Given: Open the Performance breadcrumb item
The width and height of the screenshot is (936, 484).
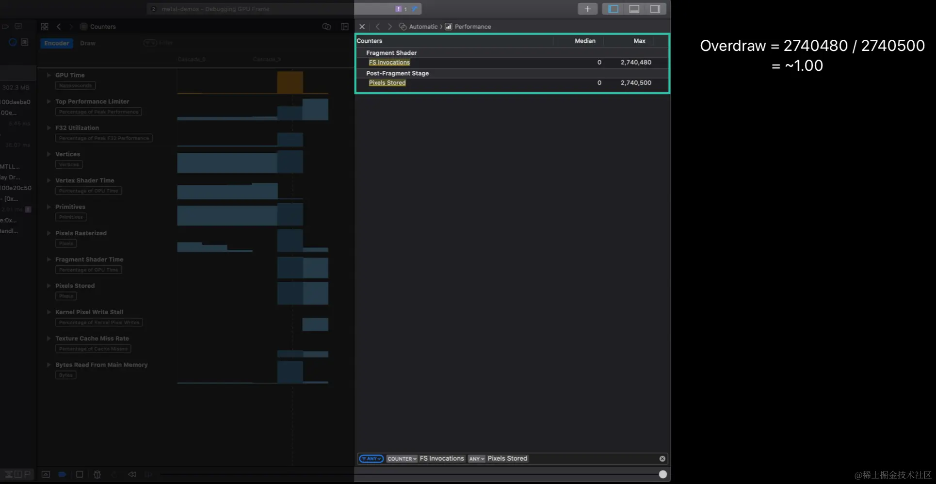Looking at the screenshot, I should pyautogui.click(x=468, y=27).
